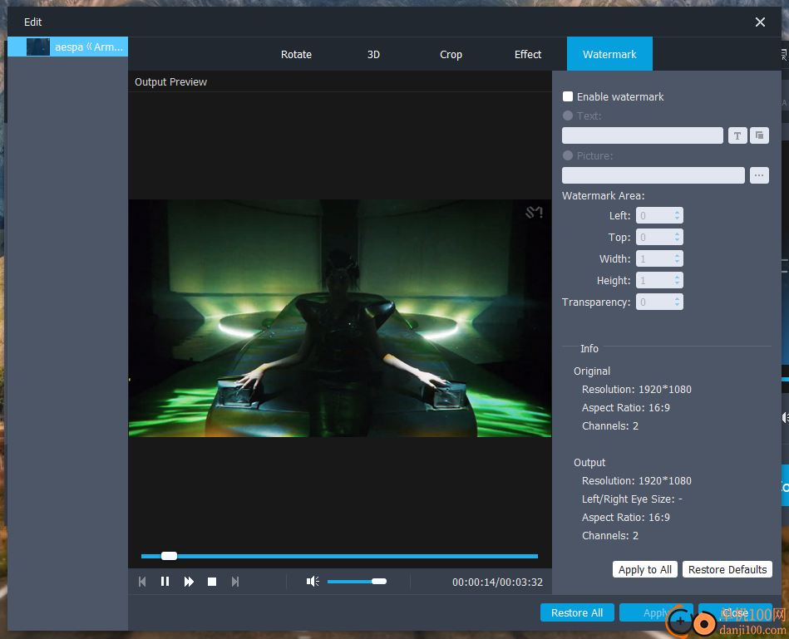Go to the Crop tab
Image resolution: width=789 pixels, height=639 pixels.
point(451,54)
